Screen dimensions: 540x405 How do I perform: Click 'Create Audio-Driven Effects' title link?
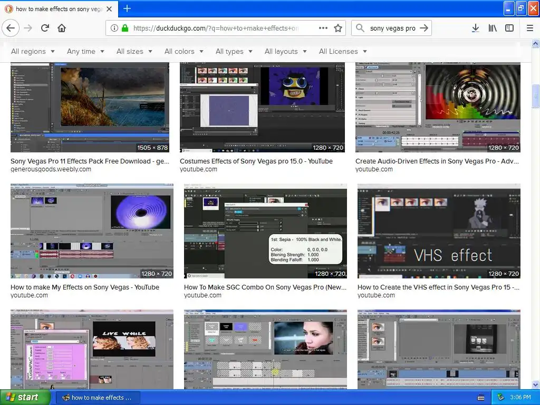(x=437, y=161)
